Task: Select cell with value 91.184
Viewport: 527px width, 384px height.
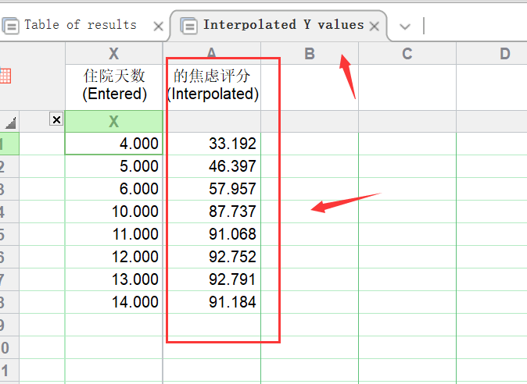Action: pos(212,302)
